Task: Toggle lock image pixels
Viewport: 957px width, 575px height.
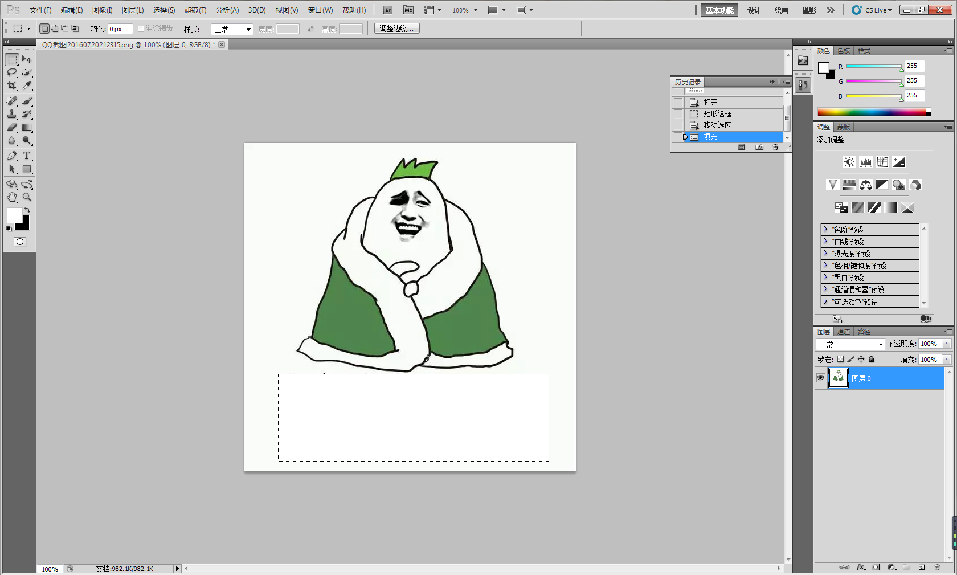Action: coord(850,359)
